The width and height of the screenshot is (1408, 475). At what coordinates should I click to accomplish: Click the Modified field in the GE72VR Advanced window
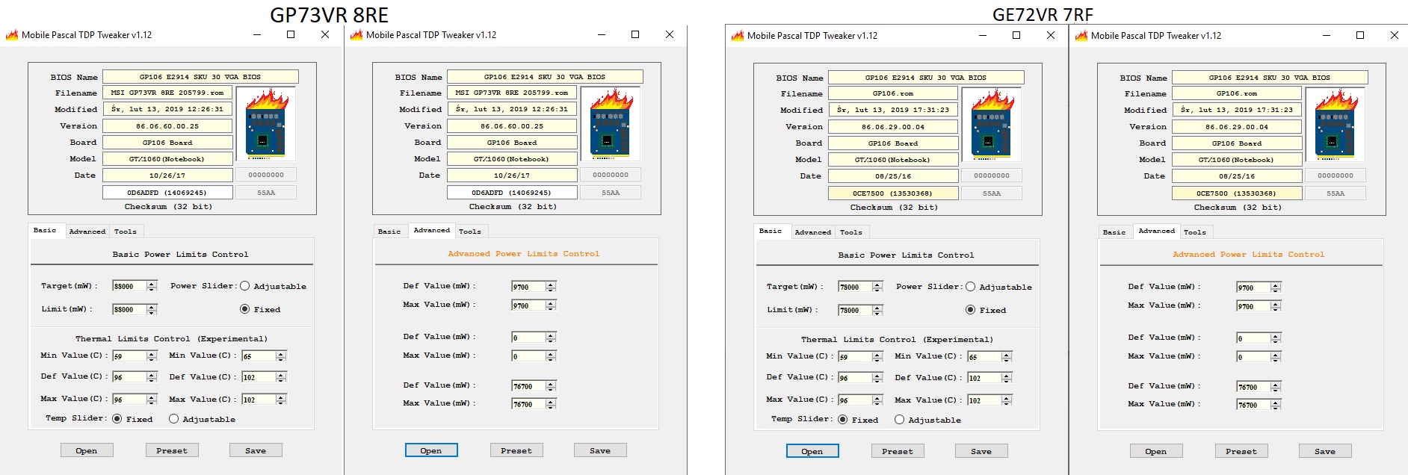1237,110
